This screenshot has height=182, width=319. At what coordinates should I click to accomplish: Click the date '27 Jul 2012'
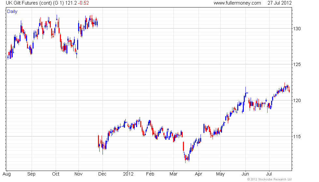point(280,3)
